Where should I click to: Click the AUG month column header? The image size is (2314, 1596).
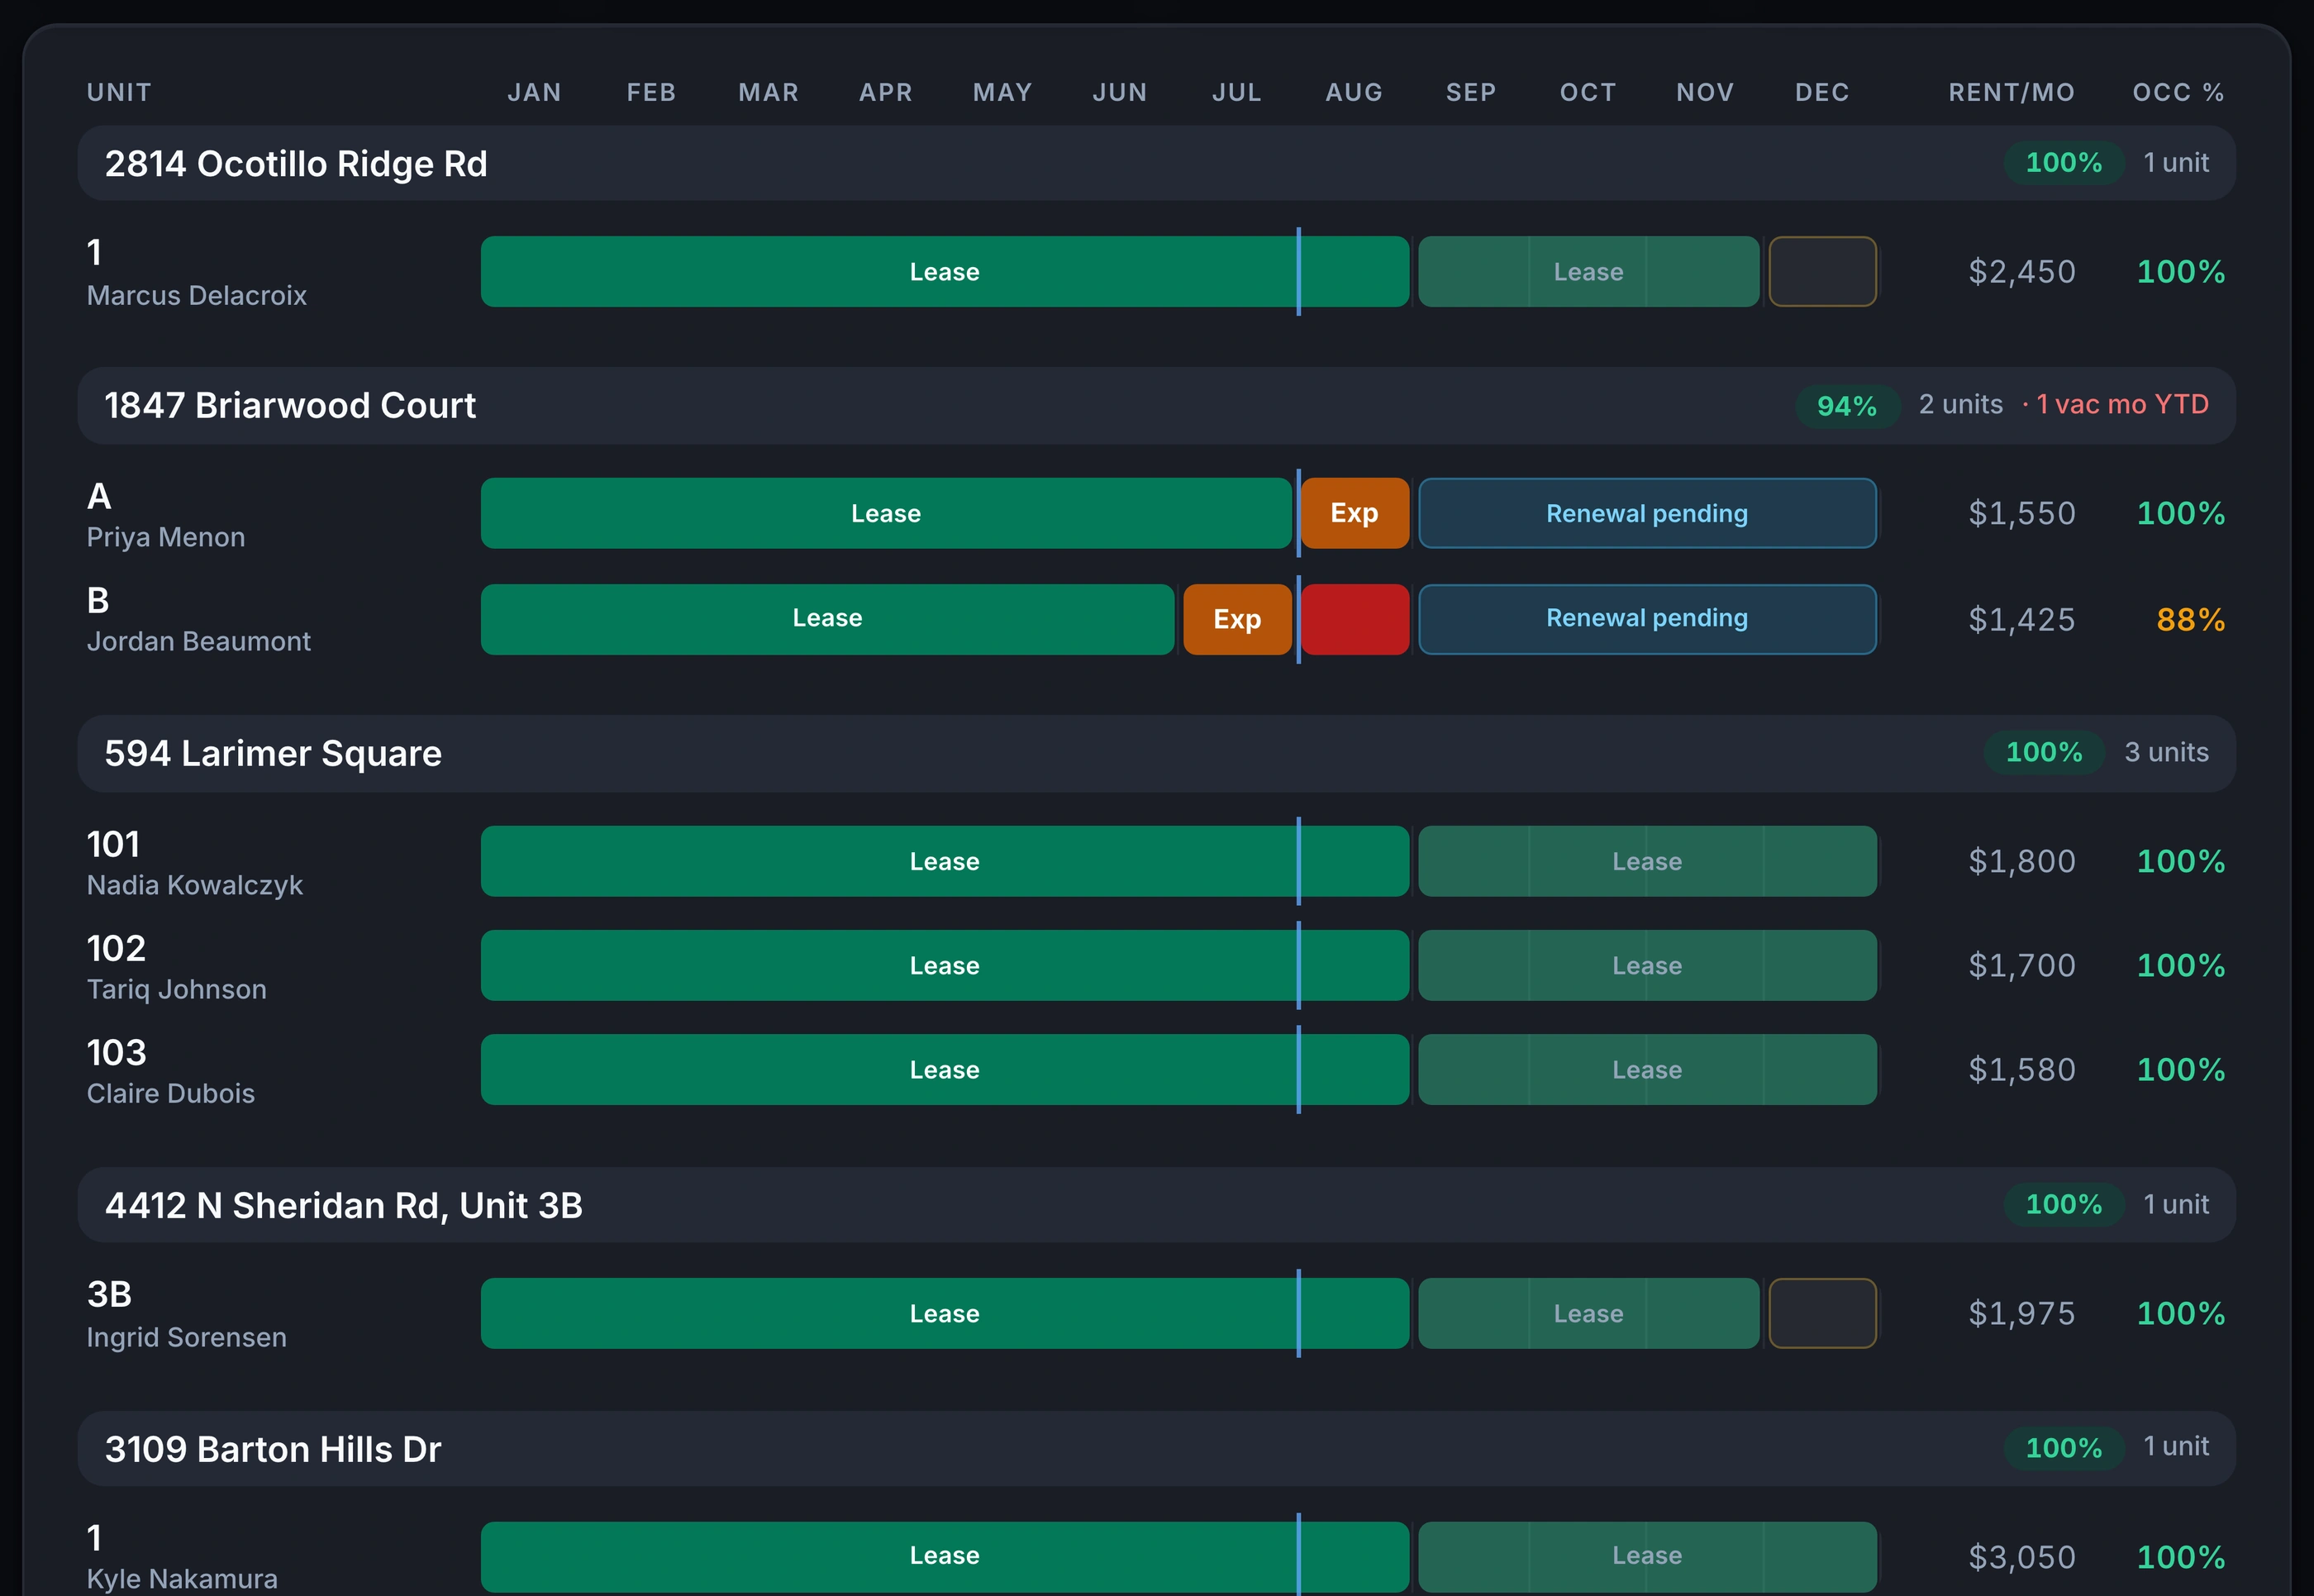(1354, 92)
